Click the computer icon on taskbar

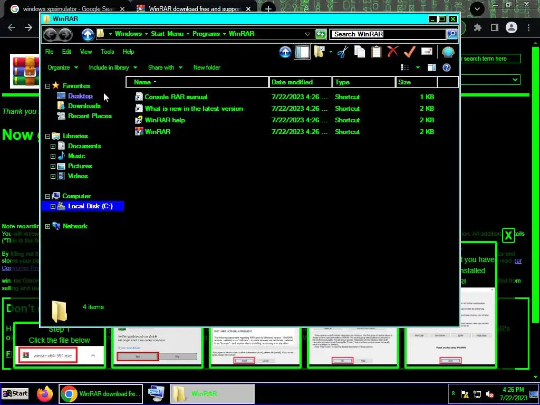156,393
